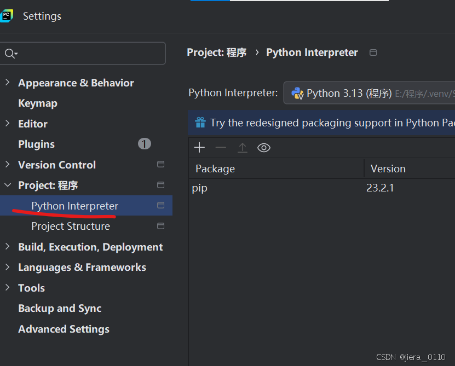Collapse the Project: 程序 section
The width and height of the screenshot is (455, 366).
pyautogui.click(x=7, y=185)
